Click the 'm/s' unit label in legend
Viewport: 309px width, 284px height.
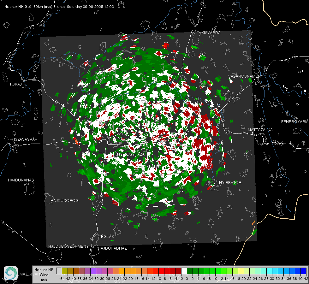(x=44, y=280)
